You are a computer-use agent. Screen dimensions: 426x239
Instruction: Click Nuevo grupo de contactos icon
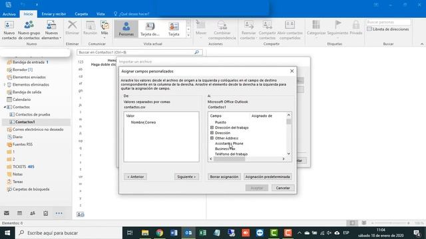[29, 25]
